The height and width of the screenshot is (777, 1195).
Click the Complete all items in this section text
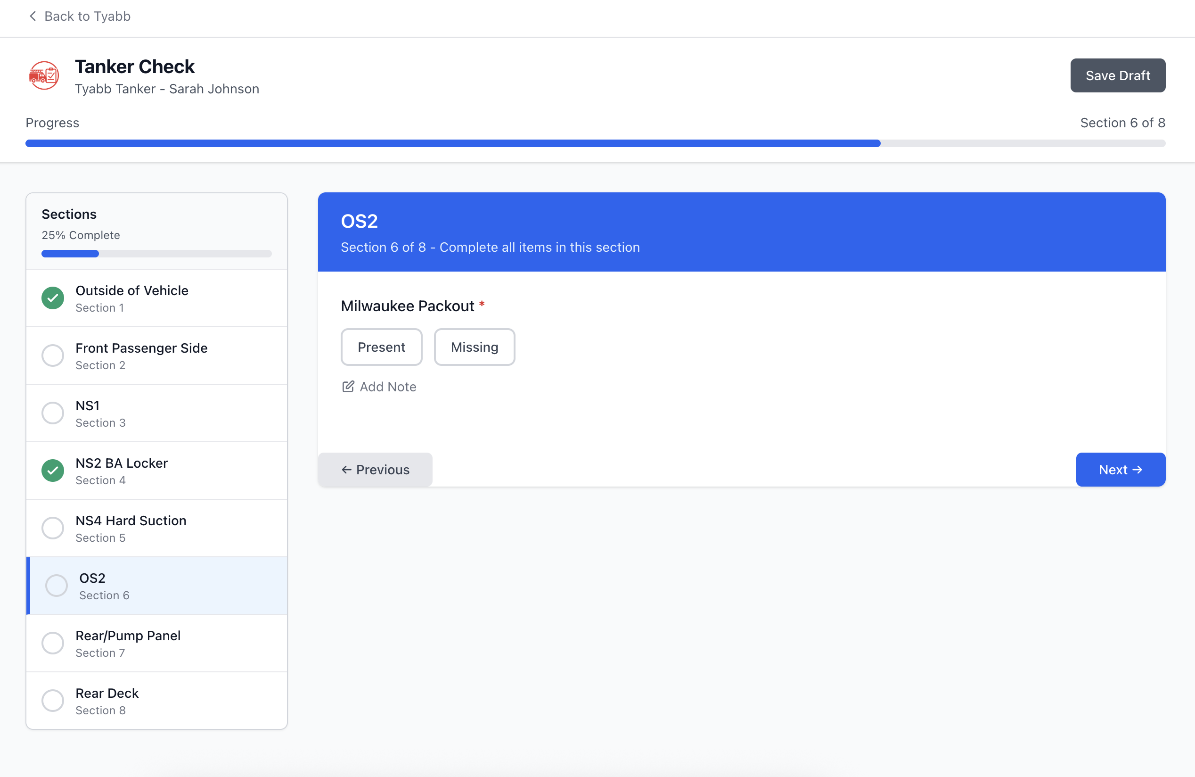540,248
